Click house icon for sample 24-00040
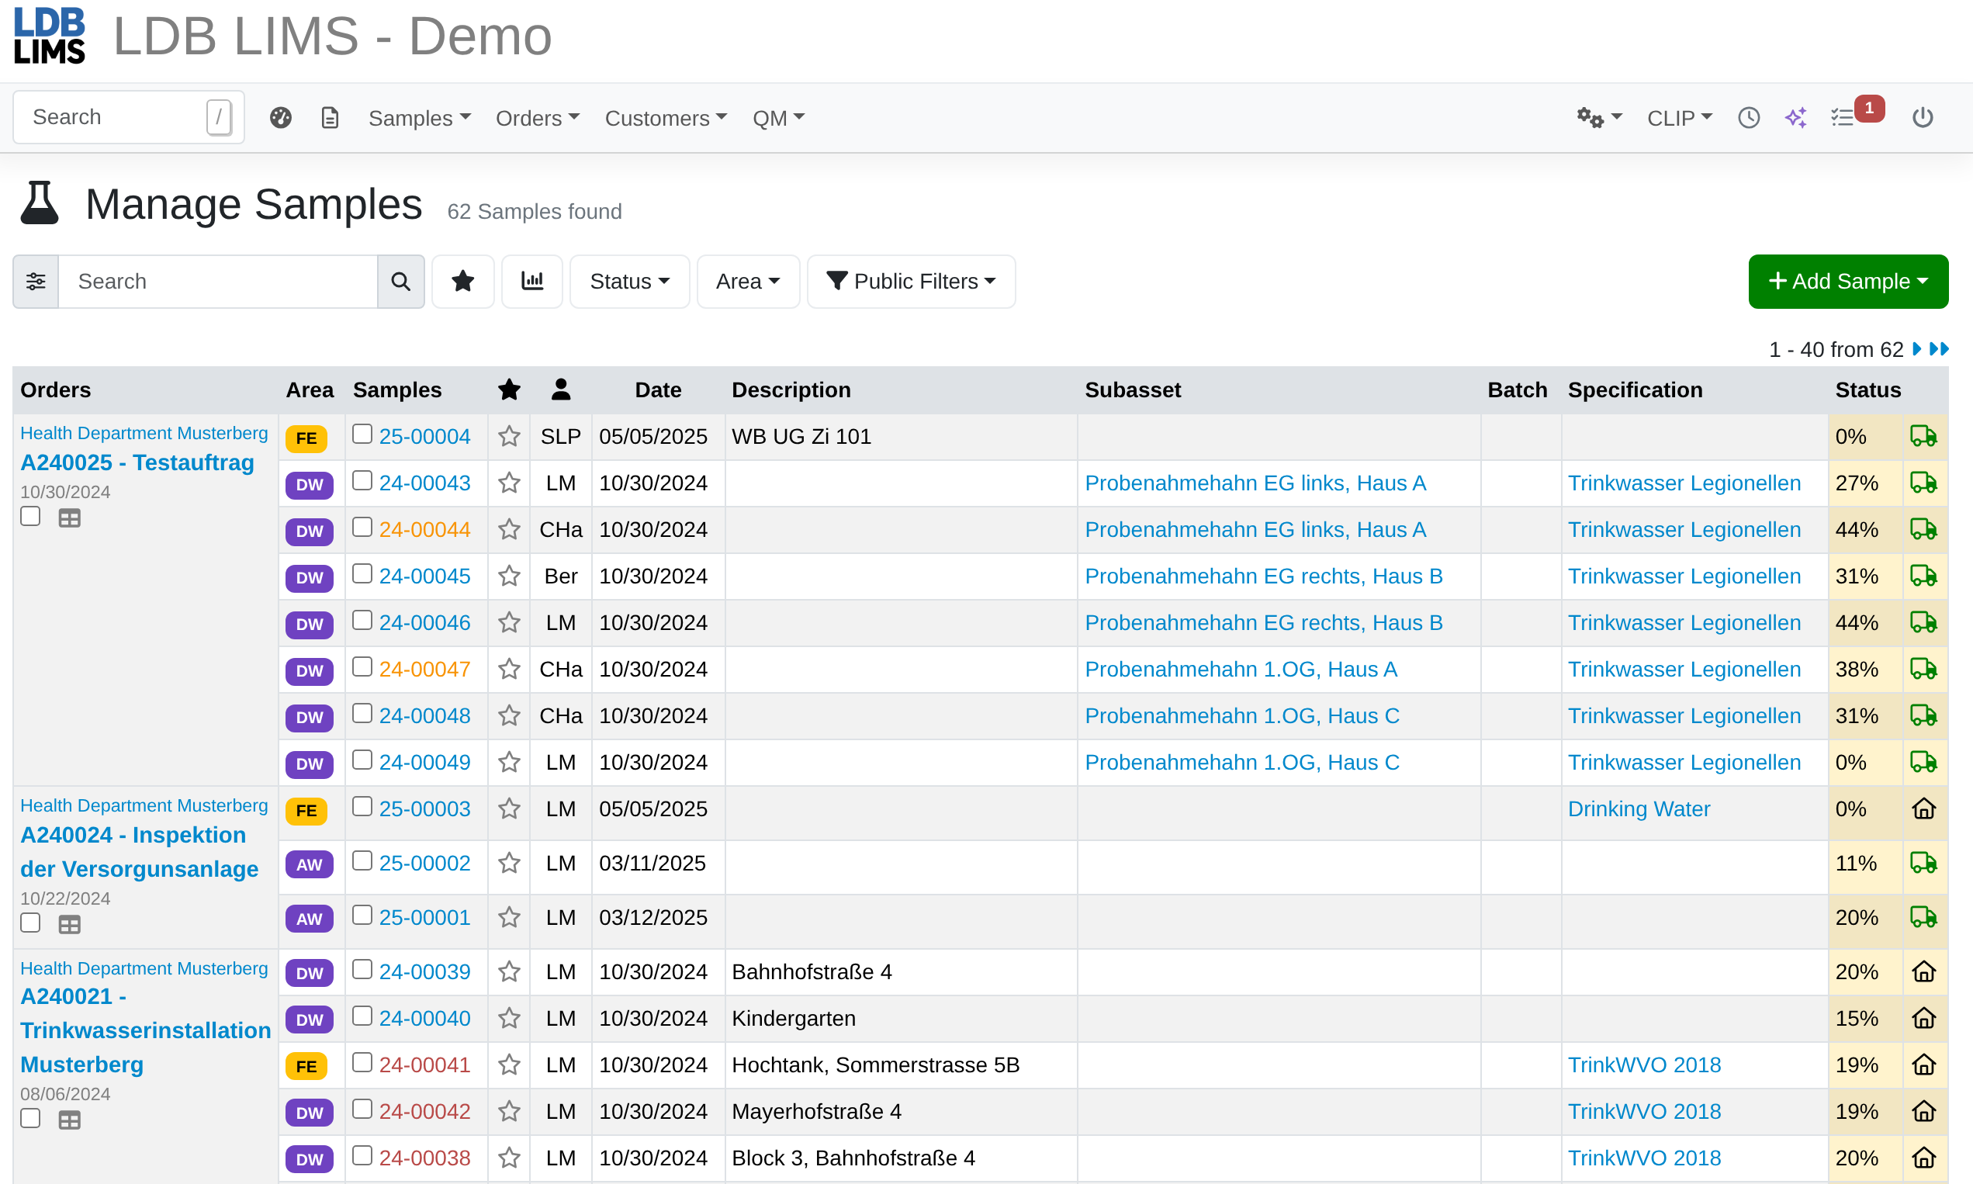 coord(1923,1018)
